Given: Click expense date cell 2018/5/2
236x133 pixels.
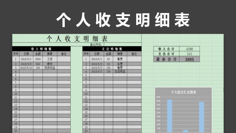Looking at the screenshot, I should tap(97, 64).
